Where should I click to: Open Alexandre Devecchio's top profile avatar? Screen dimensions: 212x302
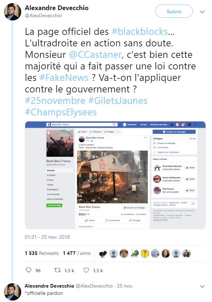13,12
